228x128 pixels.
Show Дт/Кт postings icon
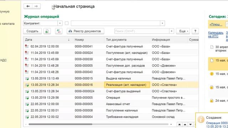[x=59, y=31]
